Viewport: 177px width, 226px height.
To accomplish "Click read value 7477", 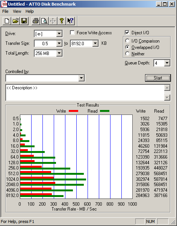I will [163, 119].
